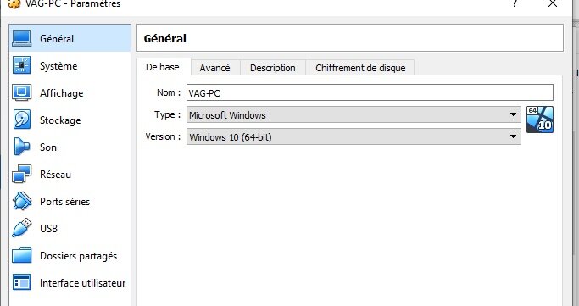The height and width of the screenshot is (306, 579).
Task: Expand the Type dropdown arrow
Action: (513, 114)
